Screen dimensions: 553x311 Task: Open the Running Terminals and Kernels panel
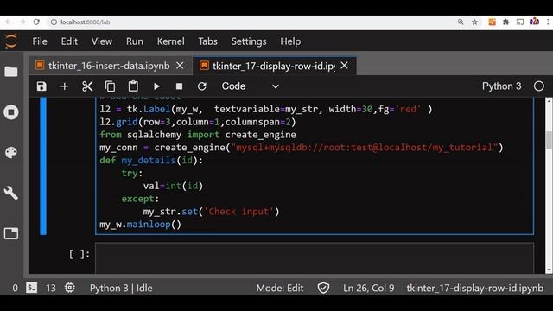[11, 112]
